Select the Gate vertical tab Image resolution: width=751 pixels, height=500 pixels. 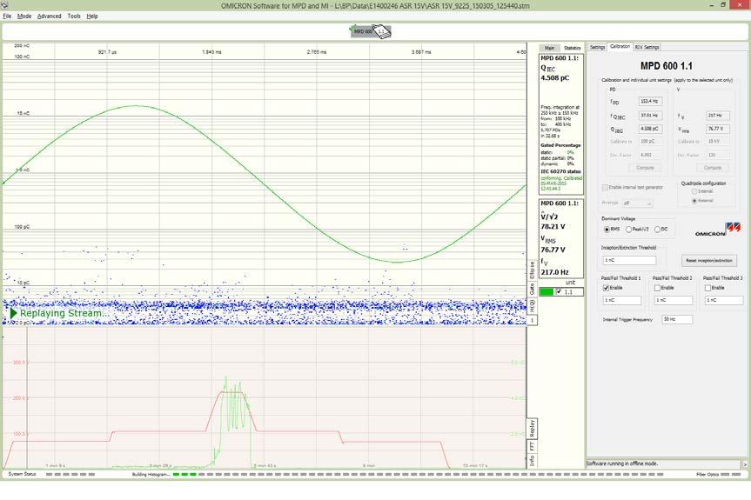tap(532, 289)
